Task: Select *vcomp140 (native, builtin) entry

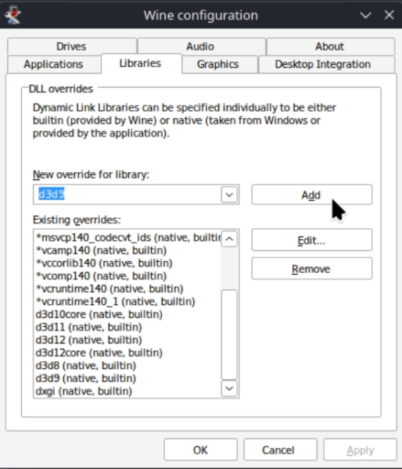Action: point(127,276)
